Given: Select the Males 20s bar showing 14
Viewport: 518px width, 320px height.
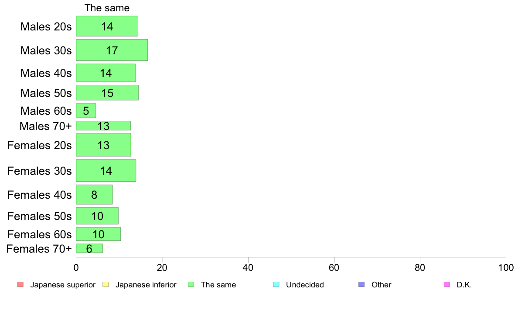Looking at the screenshot, I should coord(107,26).
